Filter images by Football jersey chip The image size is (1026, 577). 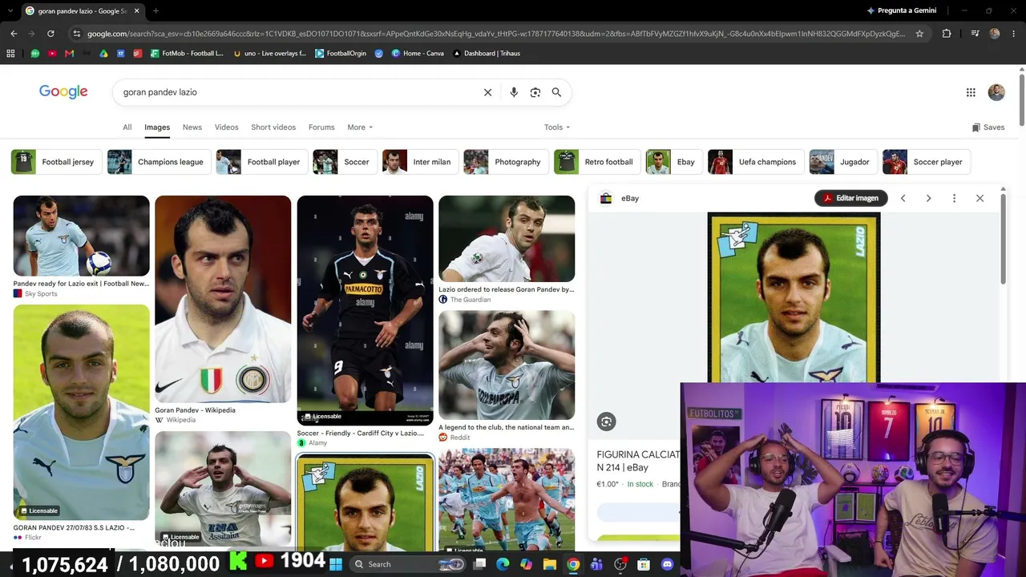(x=56, y=162)
